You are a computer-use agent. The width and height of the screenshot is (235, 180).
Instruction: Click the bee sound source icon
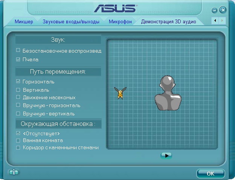click(120, 93)
